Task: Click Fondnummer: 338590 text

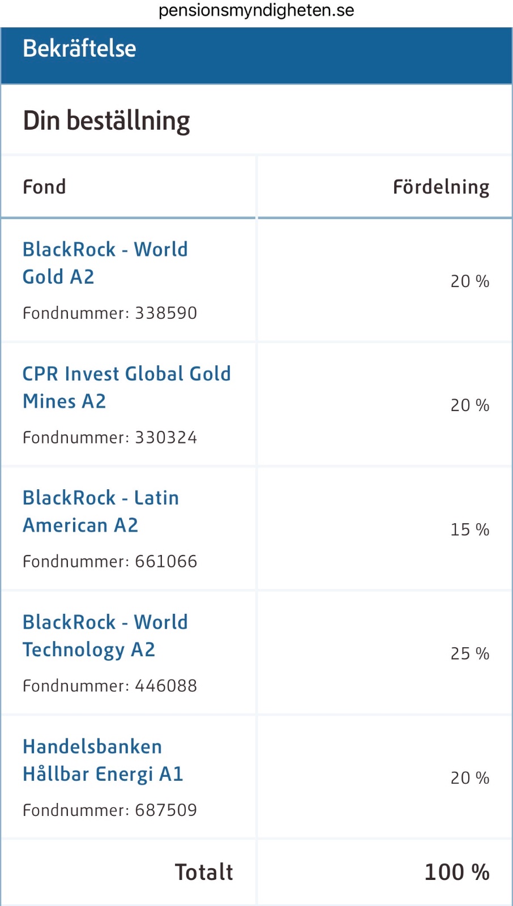Action: click(110, 313)
